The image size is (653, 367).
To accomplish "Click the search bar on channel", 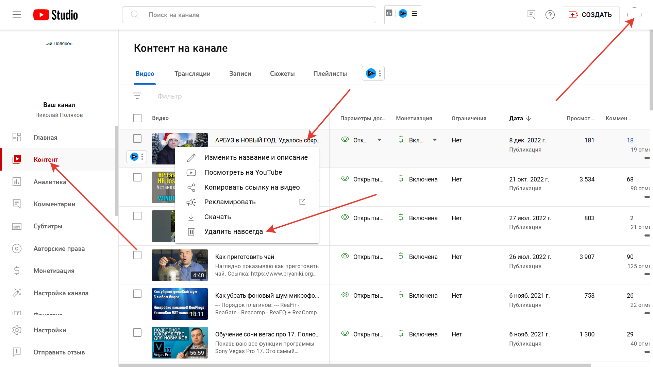I will (x=248, y=14).
